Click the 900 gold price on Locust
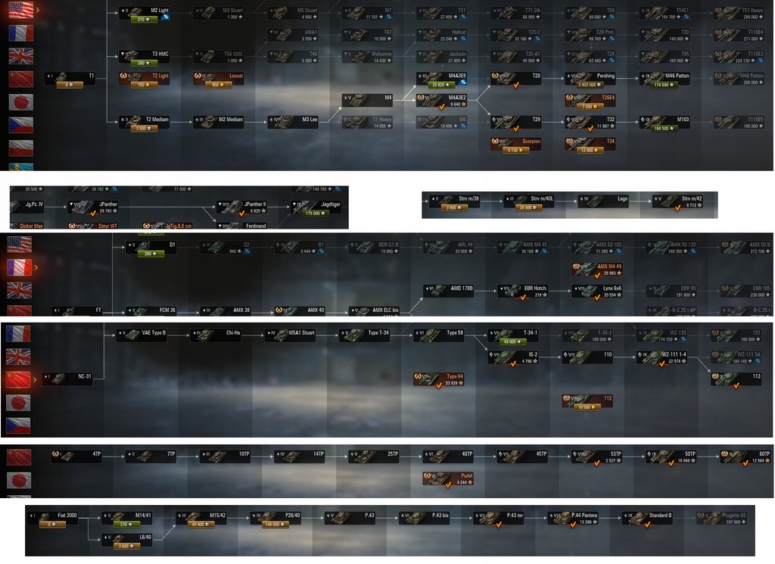Image resolution: width=775 pixels, height=564 pixels. click(219, 85)
